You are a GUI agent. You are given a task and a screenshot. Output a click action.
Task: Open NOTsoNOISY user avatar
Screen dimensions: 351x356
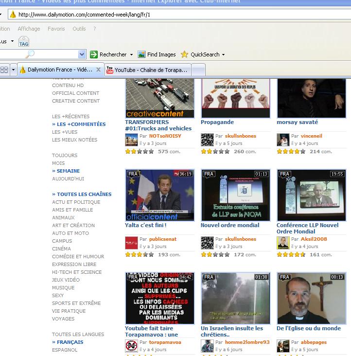click(x=131, y=140)
